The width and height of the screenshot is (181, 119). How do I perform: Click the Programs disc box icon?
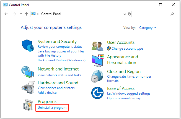pos(28,105)
